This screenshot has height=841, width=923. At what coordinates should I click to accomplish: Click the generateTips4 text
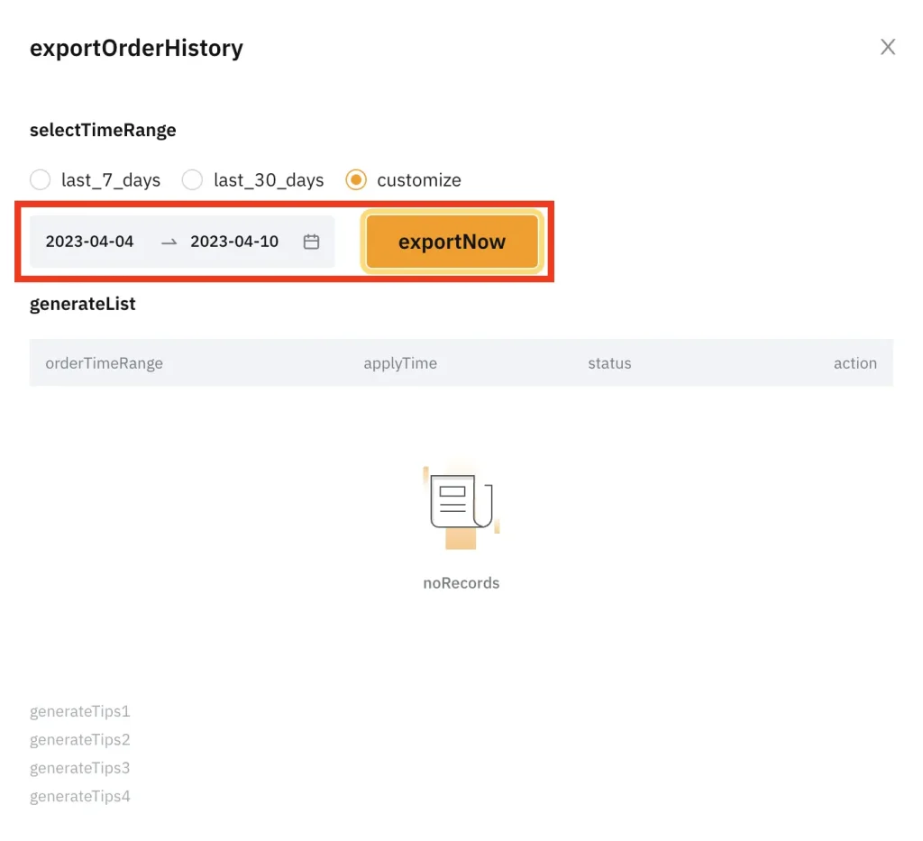pyautogui.click(x=80, y=797)
